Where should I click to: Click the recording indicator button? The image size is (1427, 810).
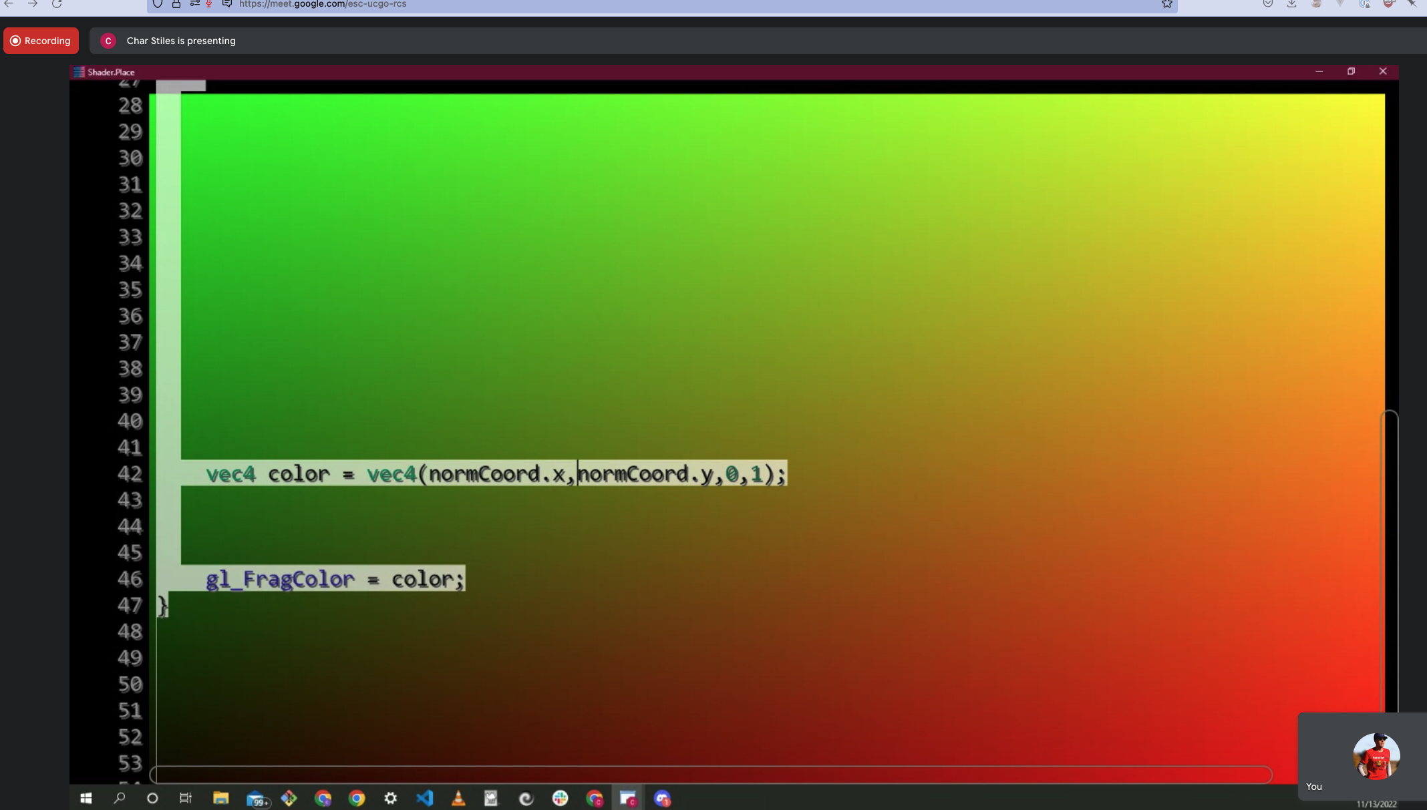coord(41,40)
